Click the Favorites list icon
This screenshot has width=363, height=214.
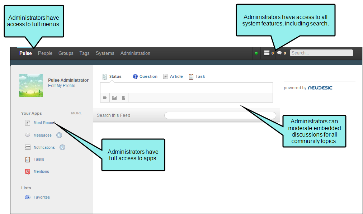(x=28, y=197)
